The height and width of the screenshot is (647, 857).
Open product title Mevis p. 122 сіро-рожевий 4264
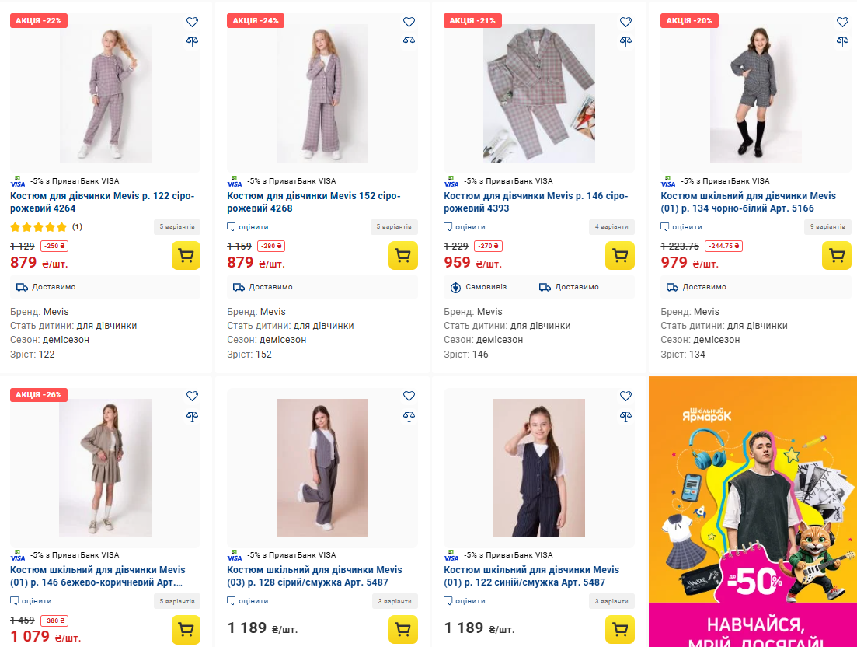(x=102, y=202)
